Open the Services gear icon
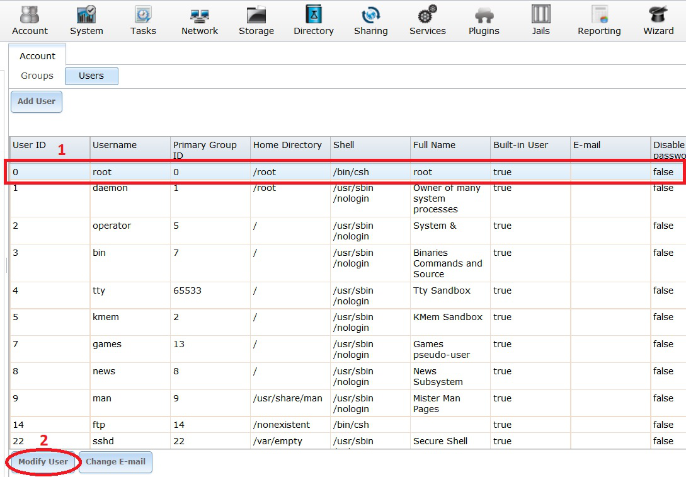This screenshot has height=477, width=686. 427,15
